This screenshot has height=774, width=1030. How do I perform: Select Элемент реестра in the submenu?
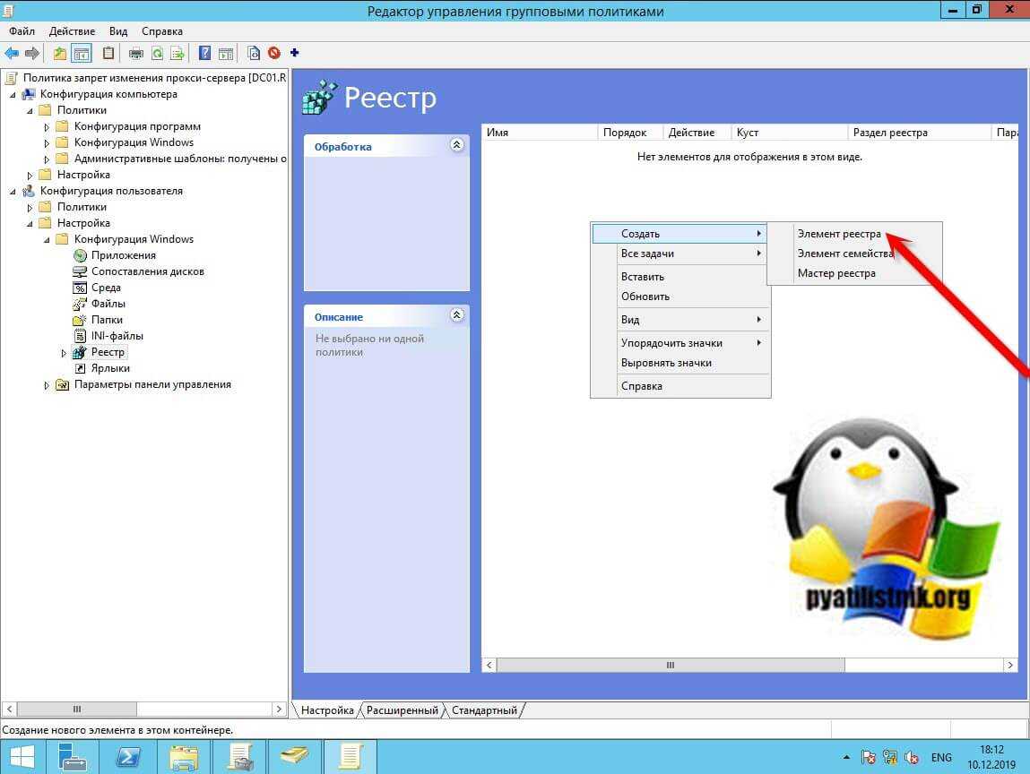click(839, 234)
